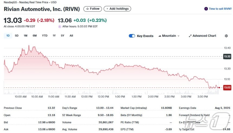
Task: Toggle the Key Events switch
Action: [132, 36]
